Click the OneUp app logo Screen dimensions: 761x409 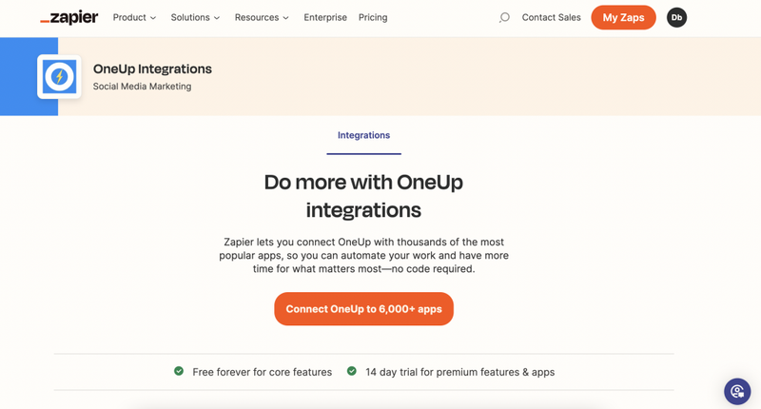click(x=59, y=77)
